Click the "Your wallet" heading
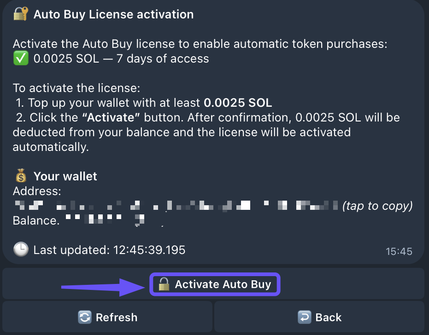The height and width of the screenshot is (335, 429). pyautogui.click(x=65, y=176)
